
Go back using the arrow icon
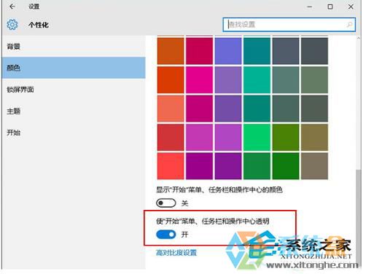pyautogui.click(x=12, y=7)
